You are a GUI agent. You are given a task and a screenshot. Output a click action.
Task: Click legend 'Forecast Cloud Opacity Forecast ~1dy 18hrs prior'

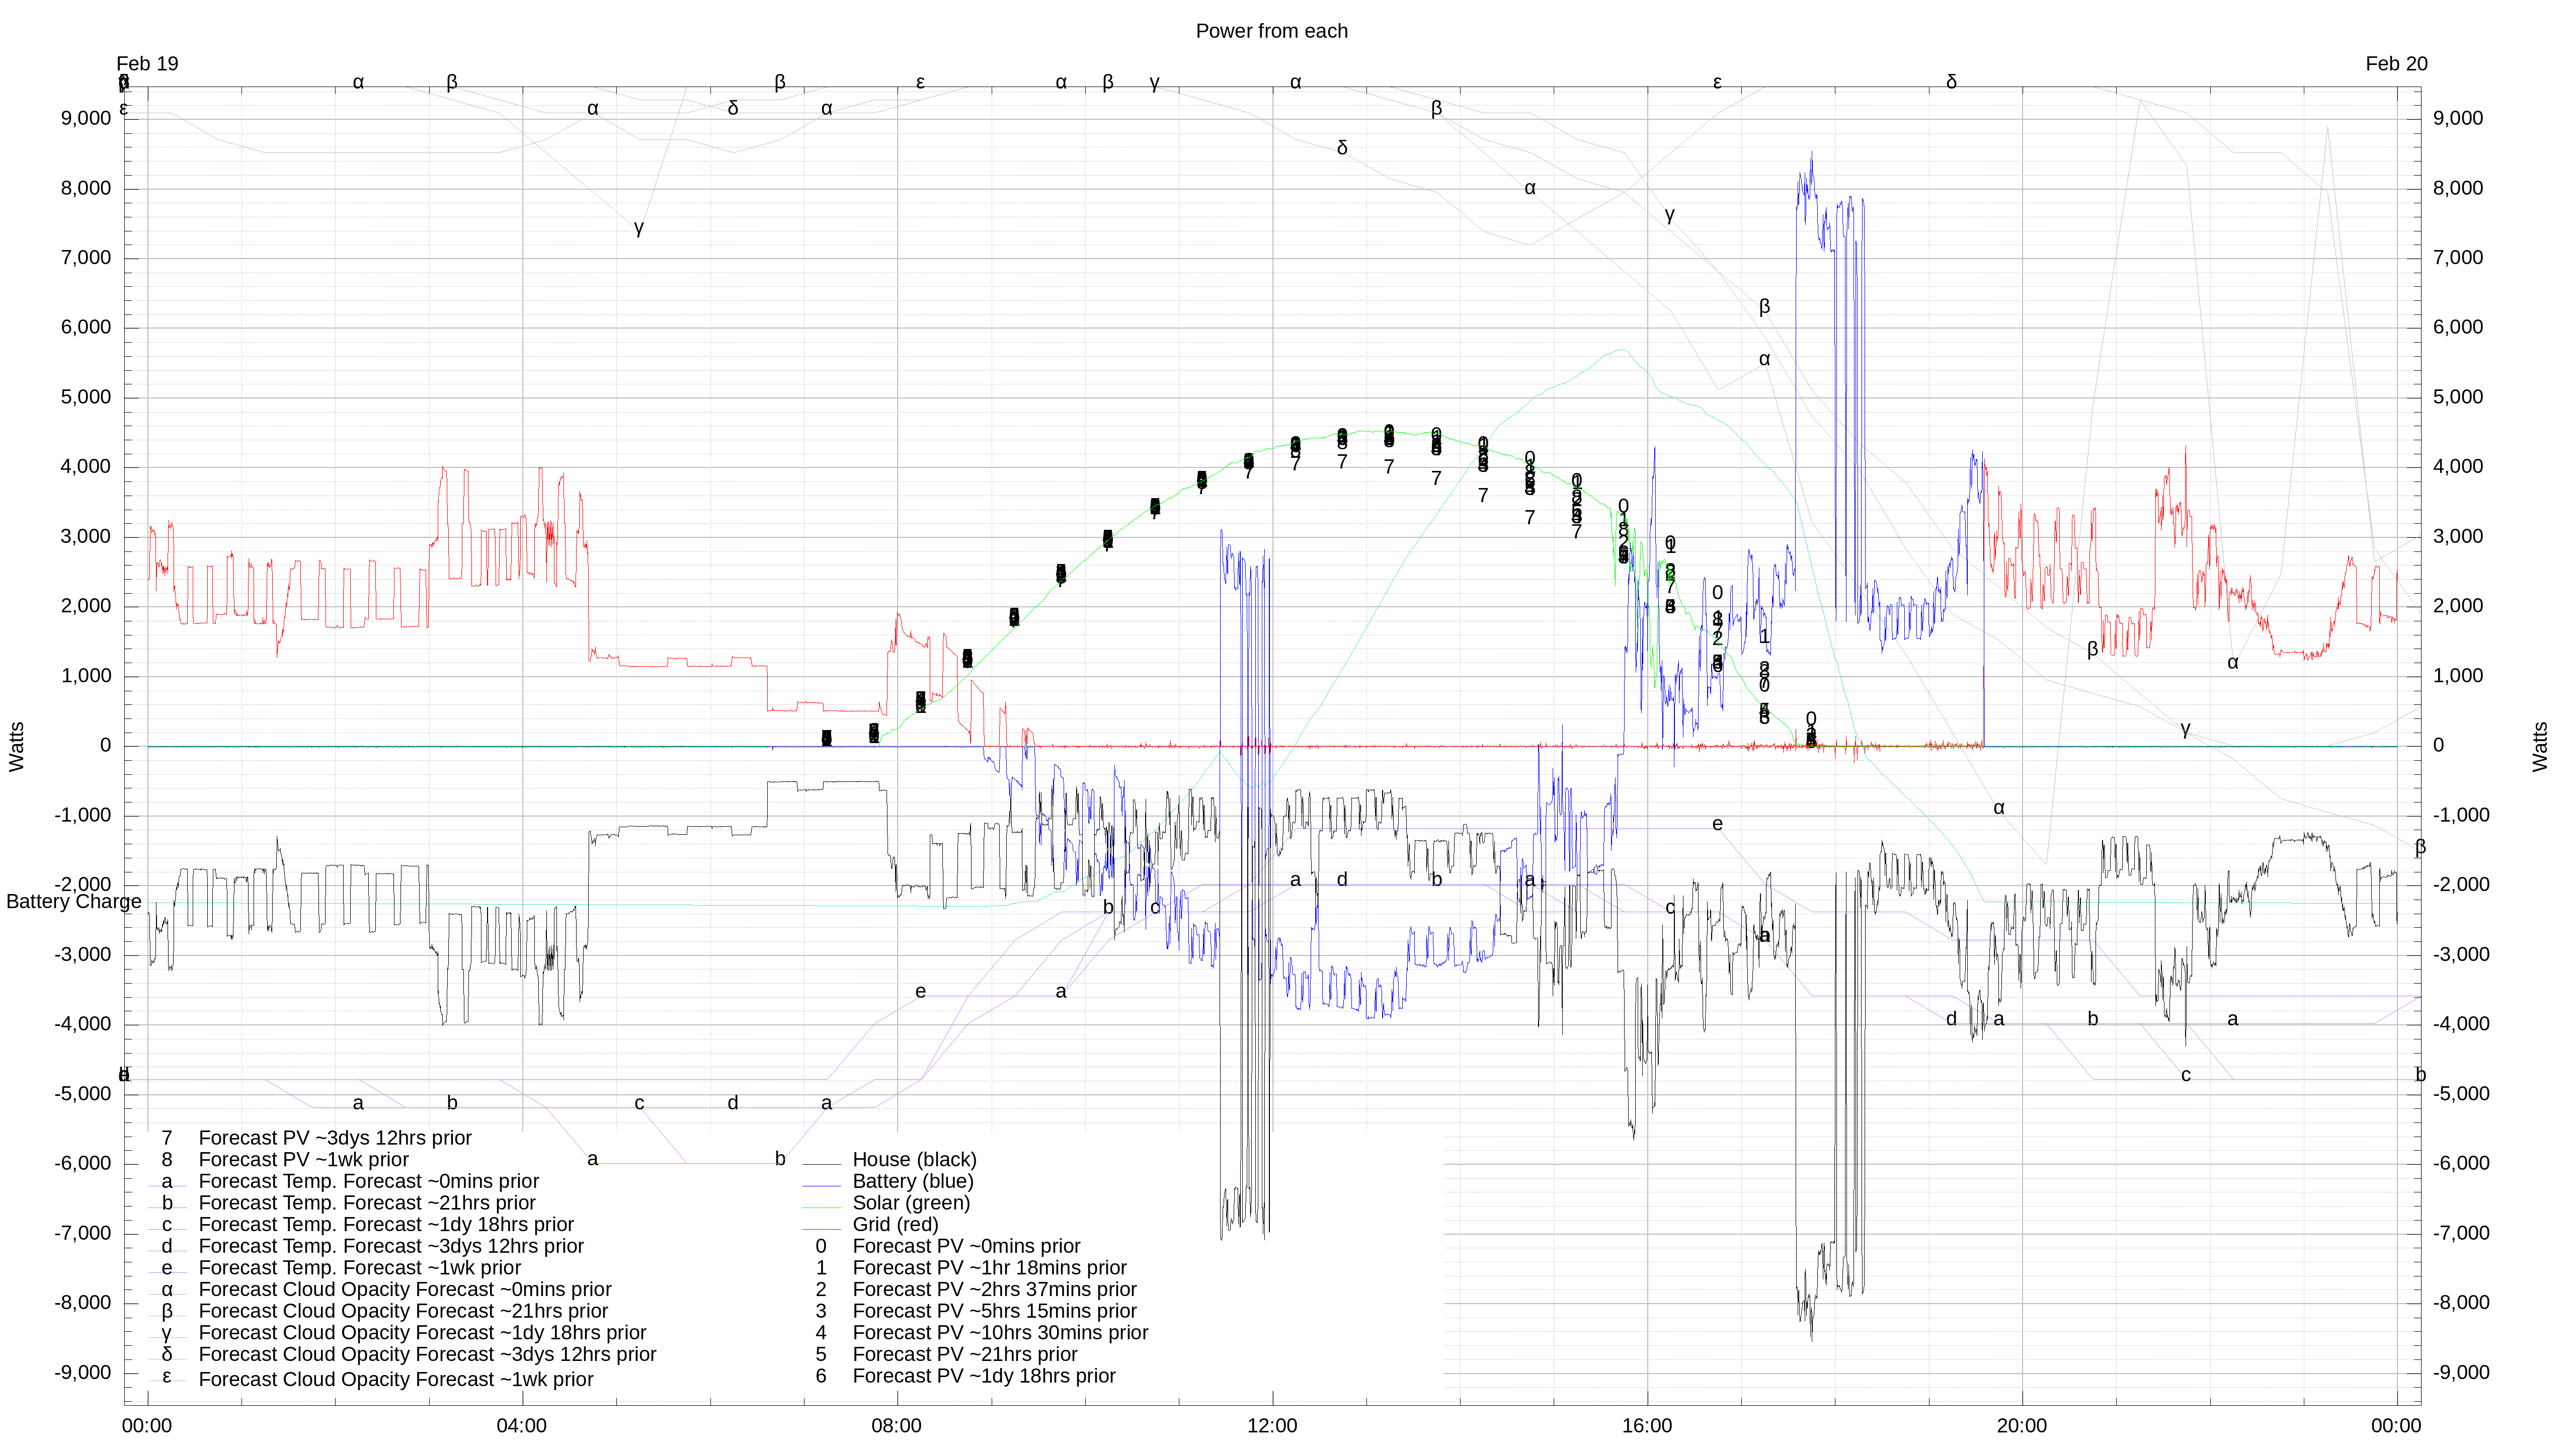pos(422,1333)
